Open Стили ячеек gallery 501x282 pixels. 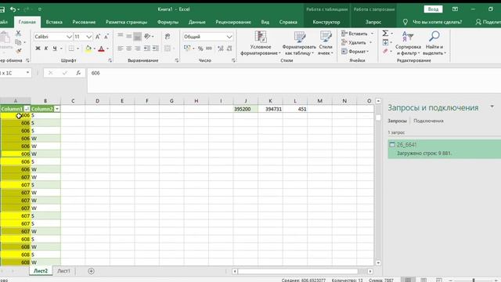tap(326, 43)
